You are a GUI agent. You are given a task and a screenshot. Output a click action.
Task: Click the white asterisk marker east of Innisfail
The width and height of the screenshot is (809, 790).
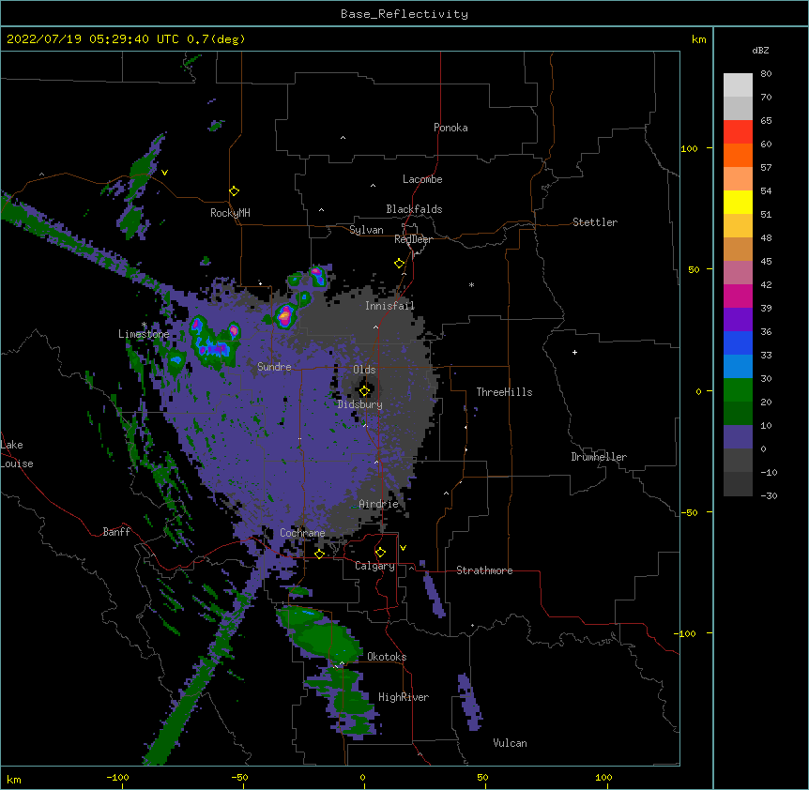(x=471, y=284)
